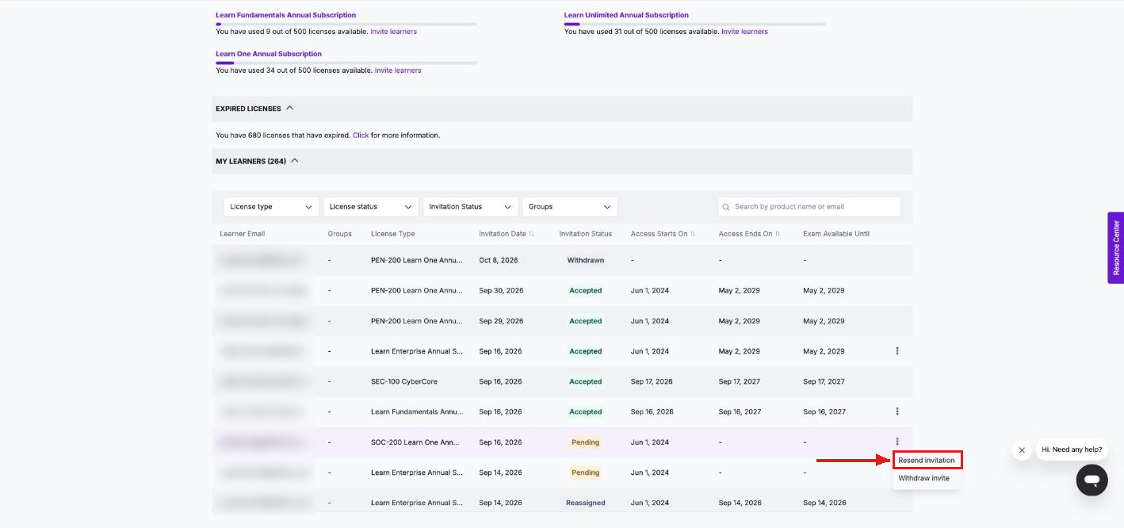Focus the product name or email search field
Screen dimensions: 1124x528
[x=809, y=207]
